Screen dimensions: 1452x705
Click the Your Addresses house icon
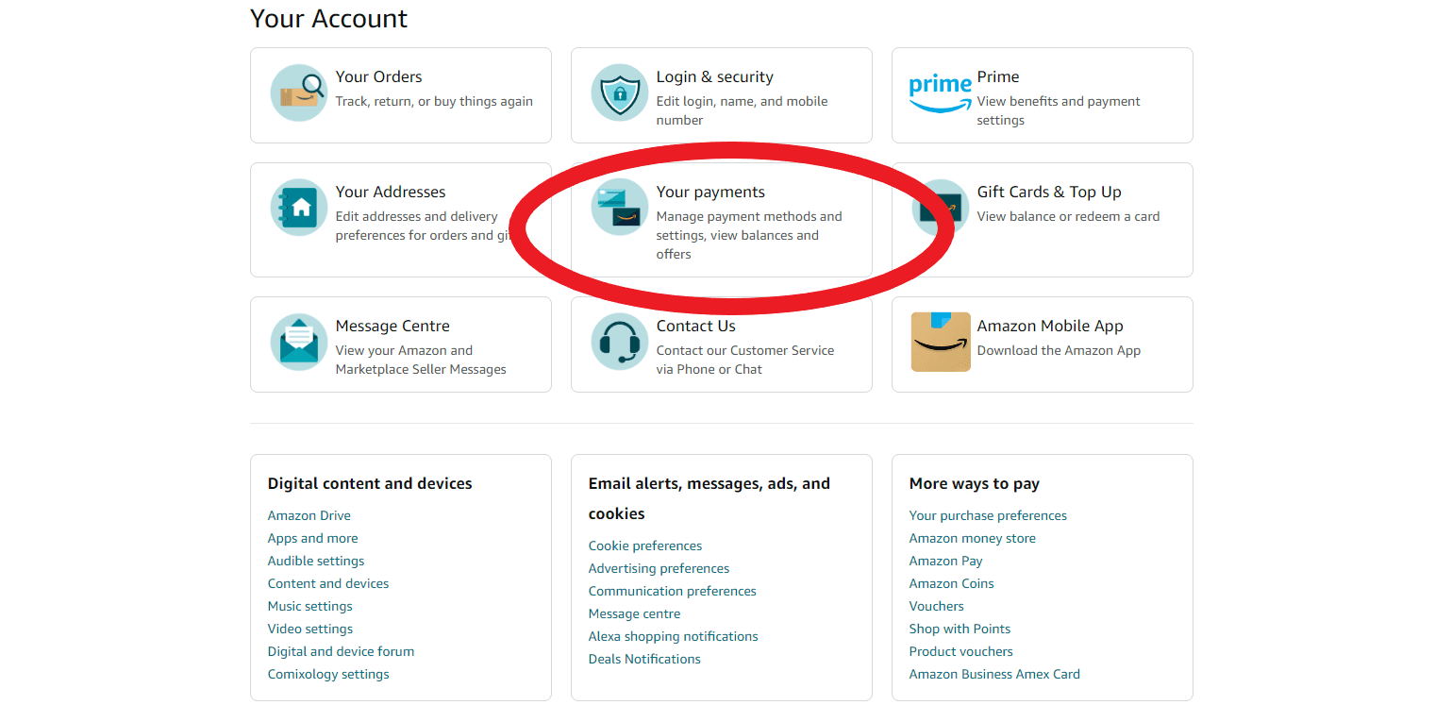[x=299, y=208]
